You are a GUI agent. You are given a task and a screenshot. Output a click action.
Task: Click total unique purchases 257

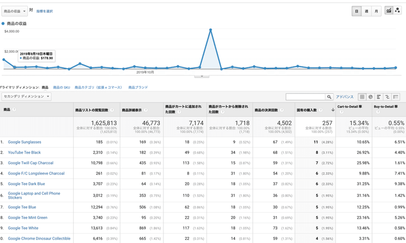(x=327, y=123)
